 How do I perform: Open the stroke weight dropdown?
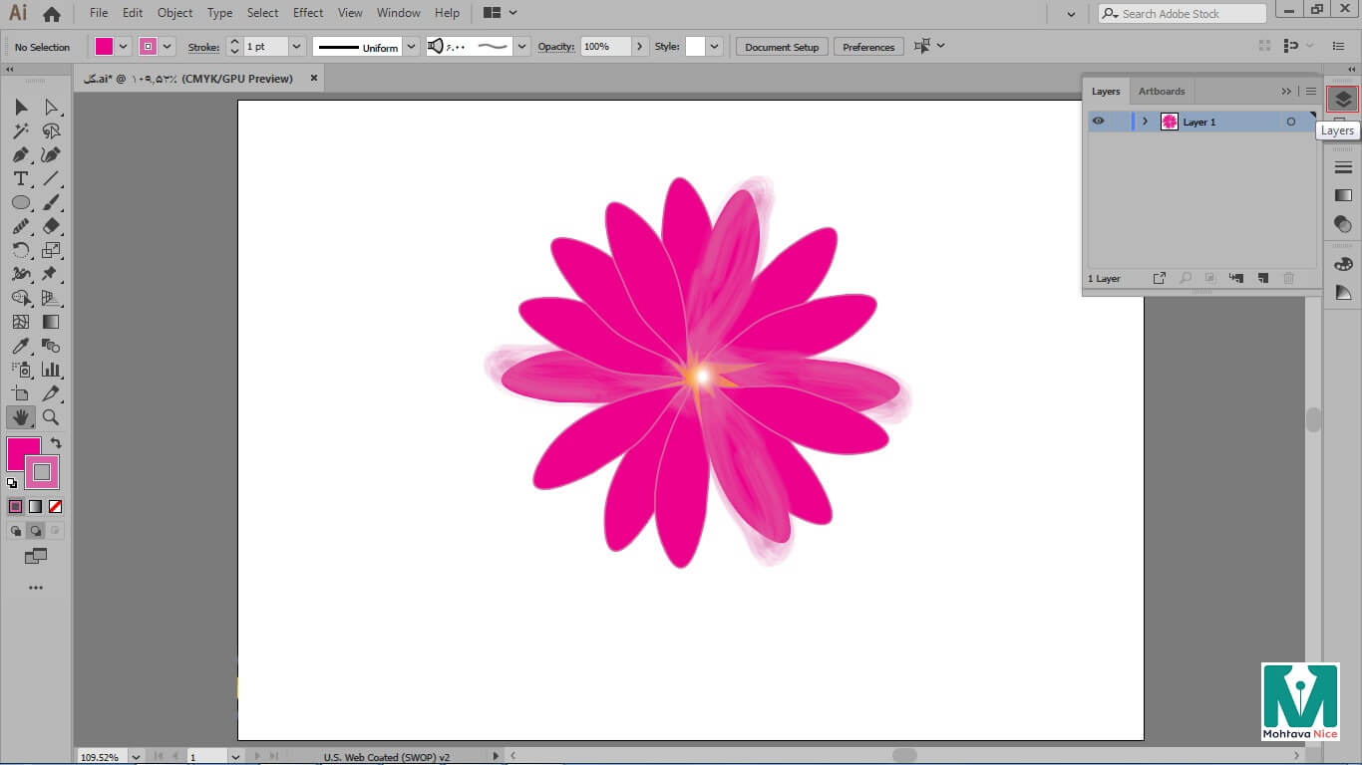[296, 47]
